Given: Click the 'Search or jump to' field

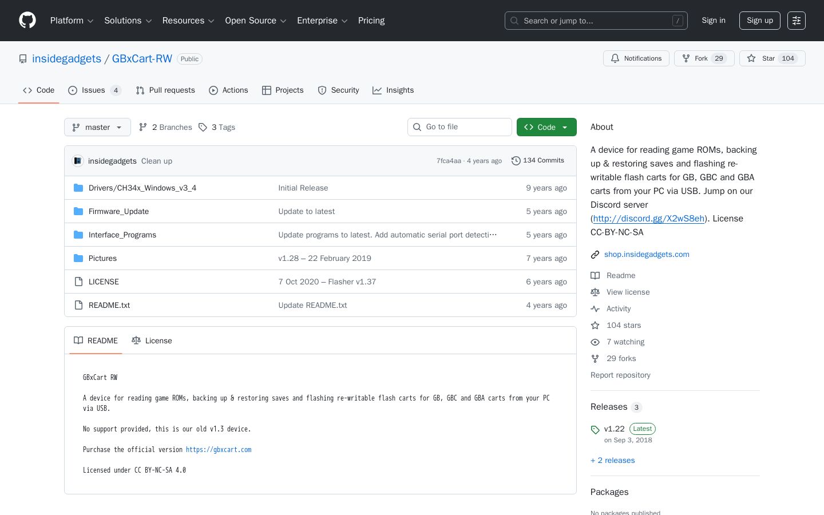Looking at the screenshot, I should pos(596,21).
